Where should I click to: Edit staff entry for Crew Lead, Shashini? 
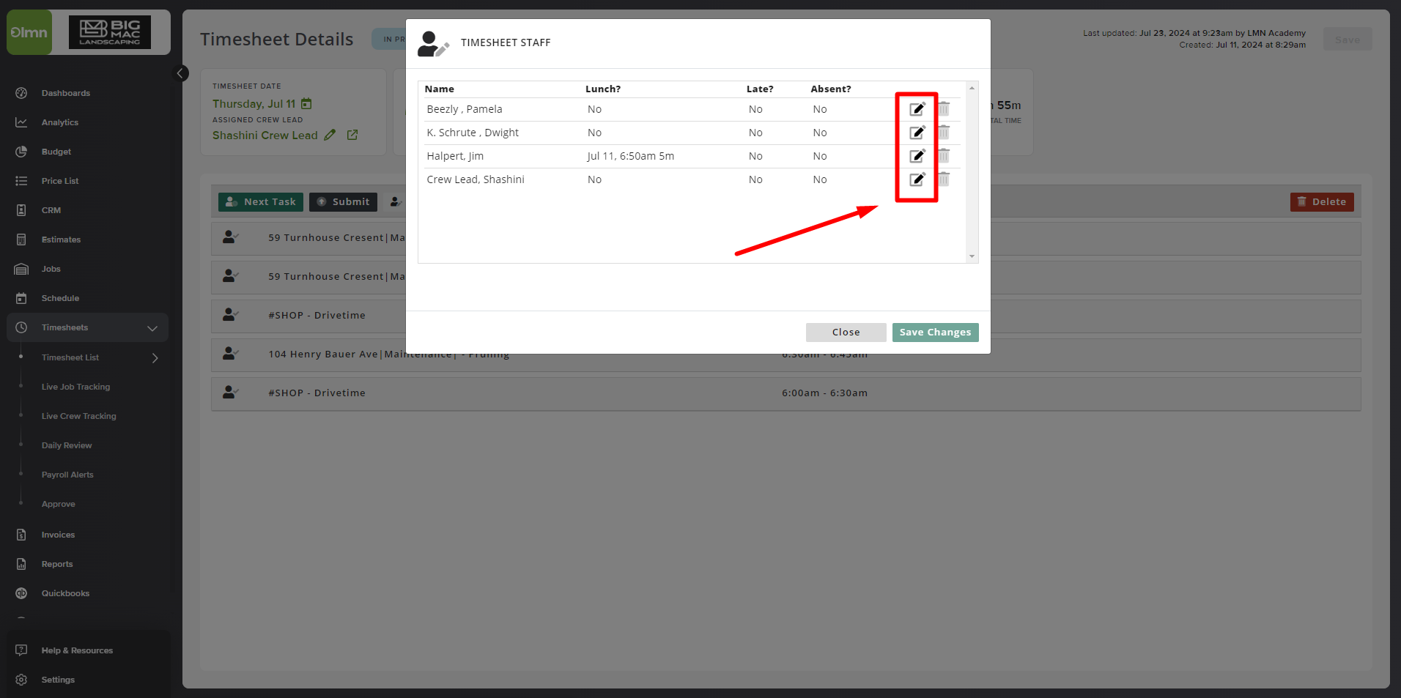pyautogui.click(x=917, y=179)
